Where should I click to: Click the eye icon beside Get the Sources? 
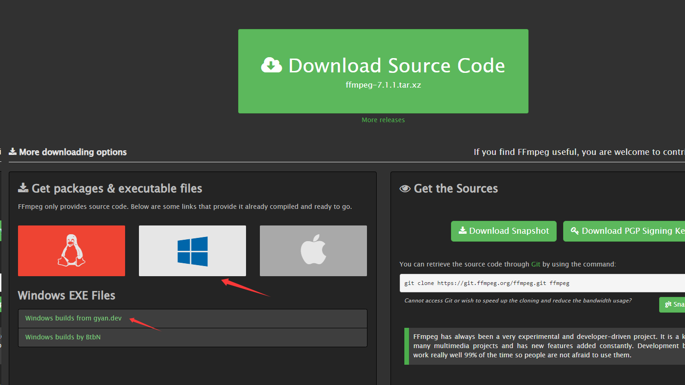[x=405, y=189]
